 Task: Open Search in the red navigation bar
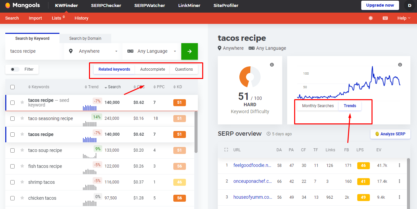click(x=12, y=18)
